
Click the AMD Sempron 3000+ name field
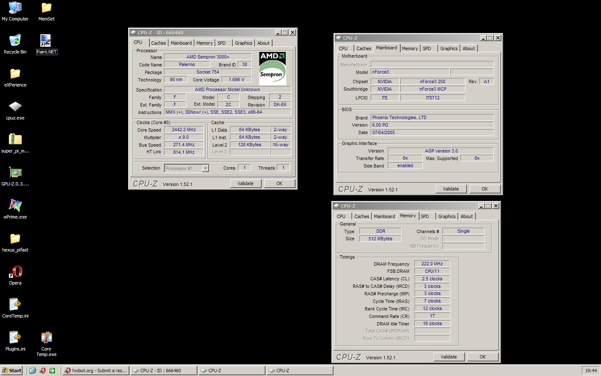[x=208, y=57]
